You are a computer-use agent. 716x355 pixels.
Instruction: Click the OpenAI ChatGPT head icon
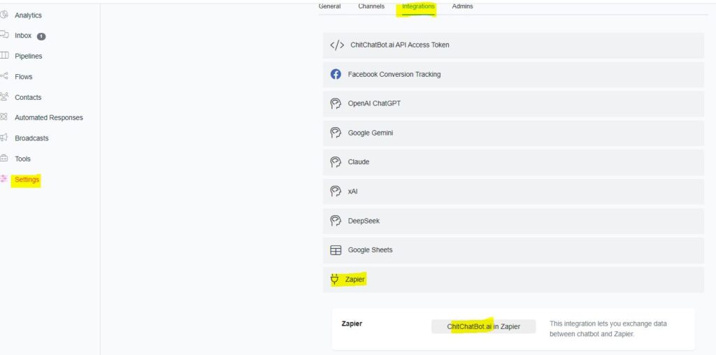click(336, 103)
